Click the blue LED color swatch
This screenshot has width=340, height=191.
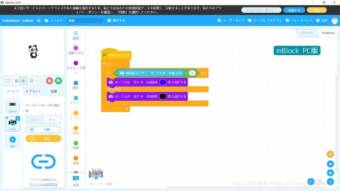click(163, 82)
